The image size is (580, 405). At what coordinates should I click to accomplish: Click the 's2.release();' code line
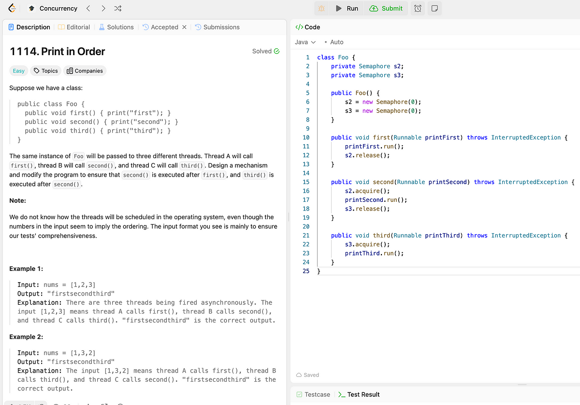367,155
